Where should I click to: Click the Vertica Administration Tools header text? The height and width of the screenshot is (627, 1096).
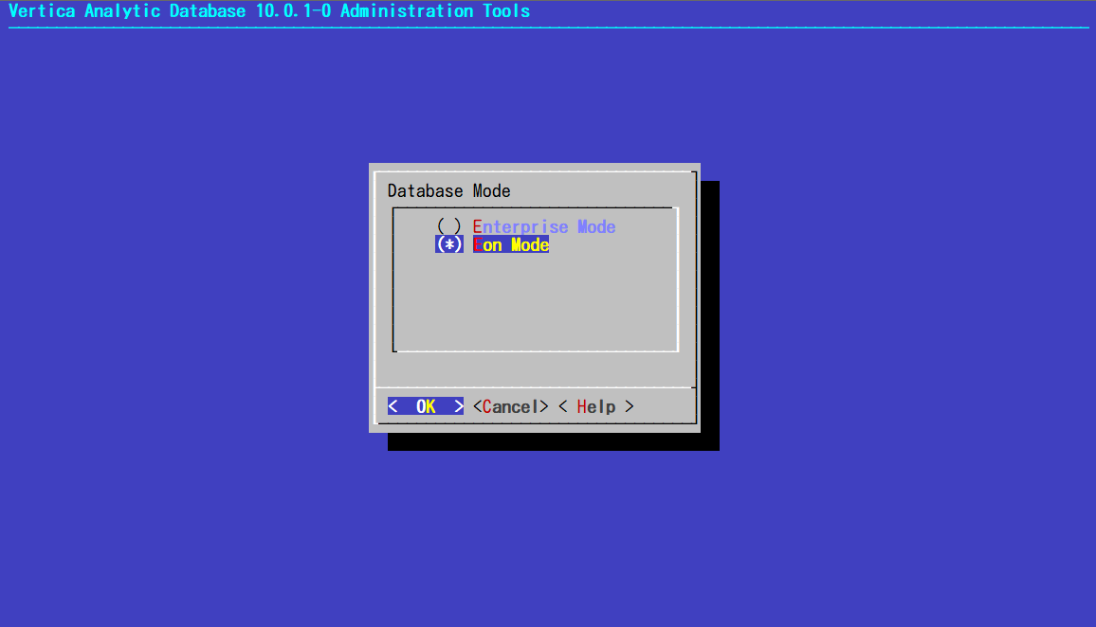pyautogui.click(x=269, y=11)
